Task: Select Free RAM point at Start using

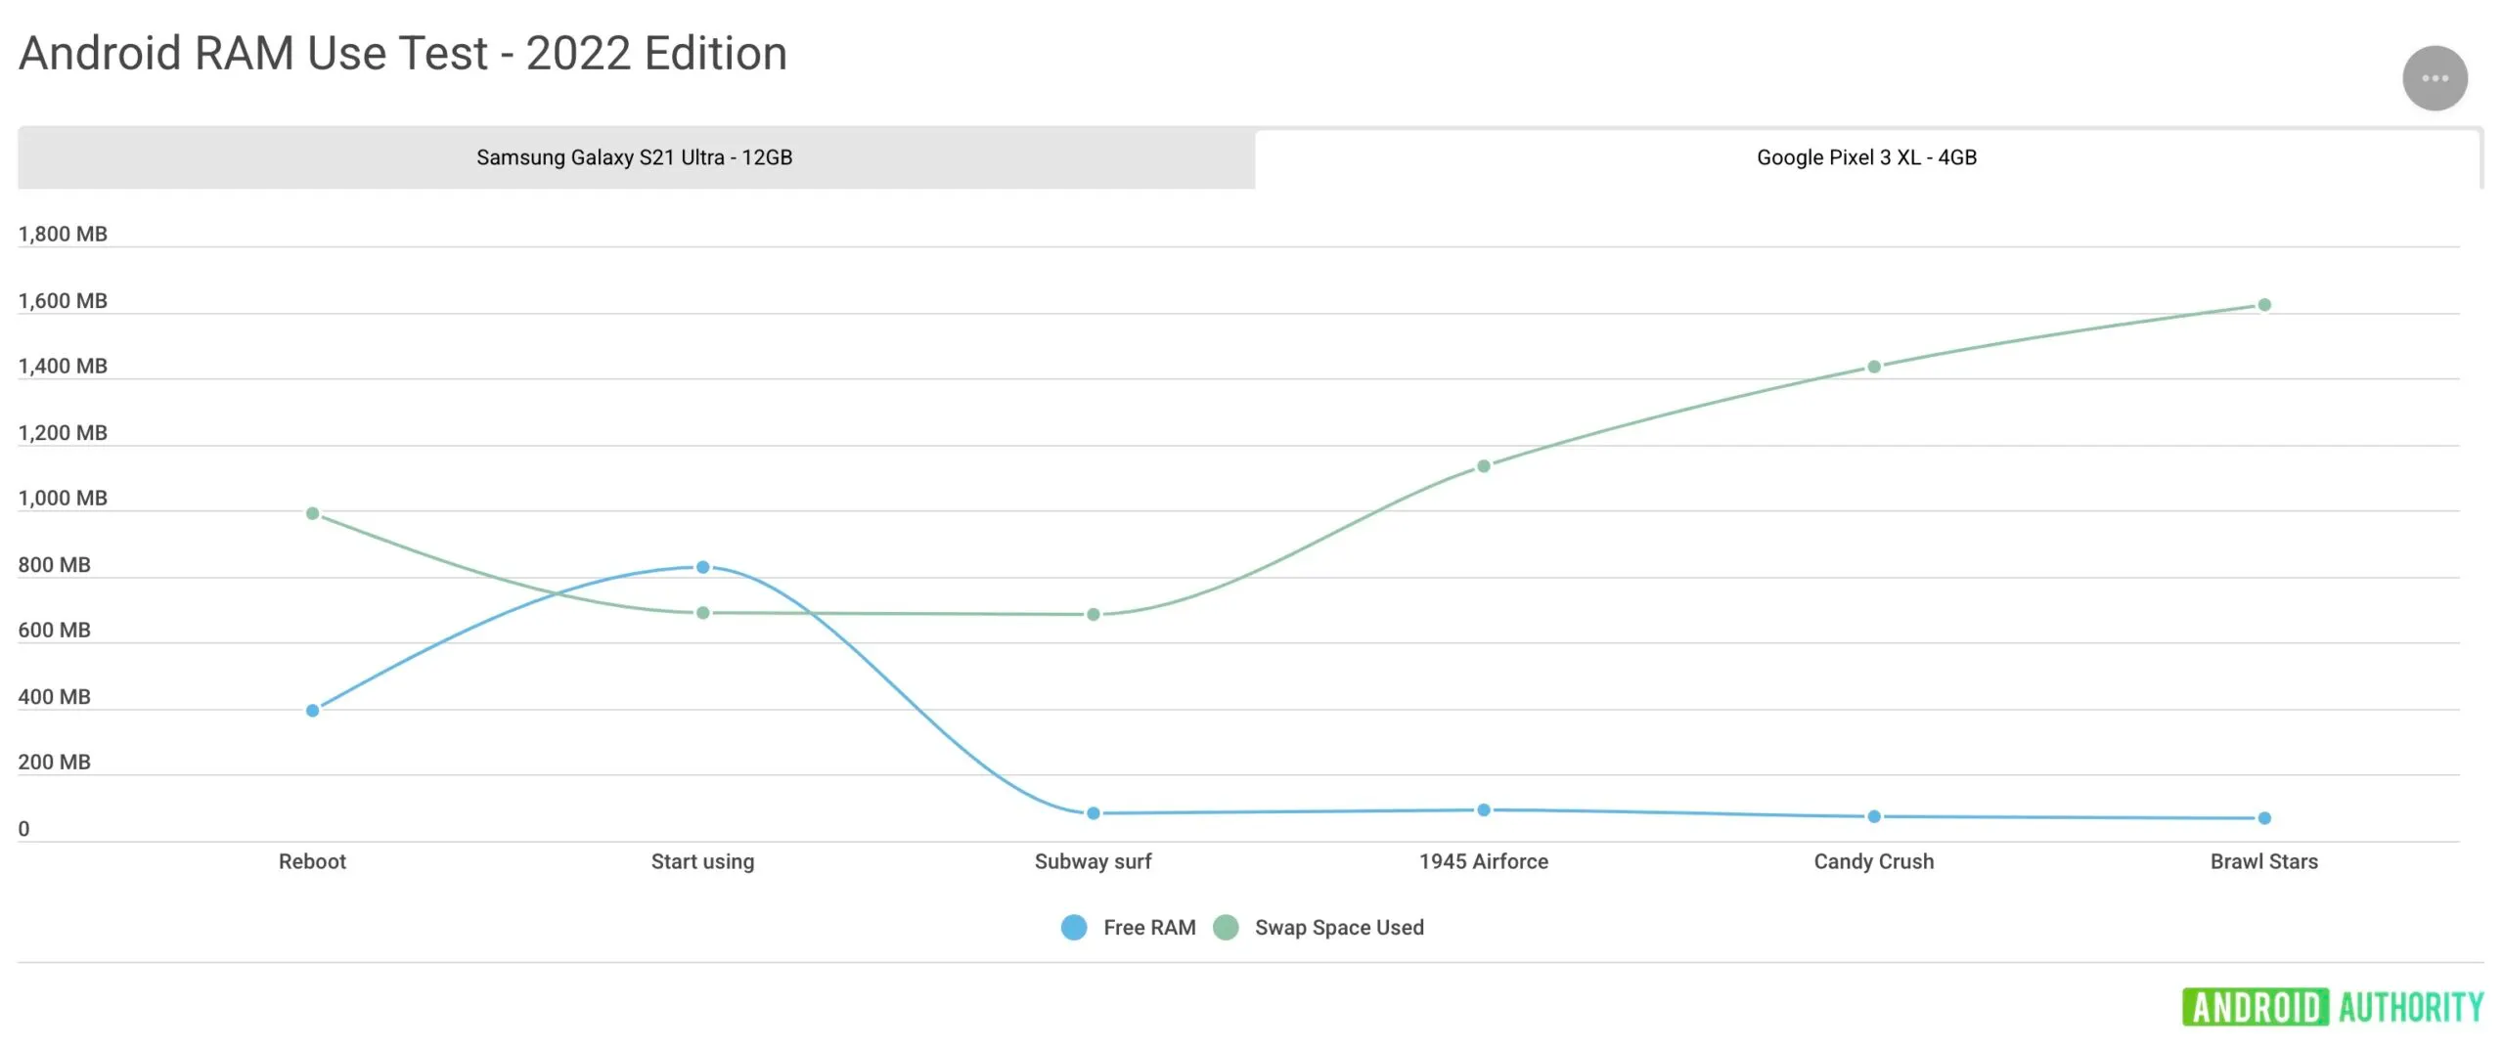Action: [x=703, y=567]
